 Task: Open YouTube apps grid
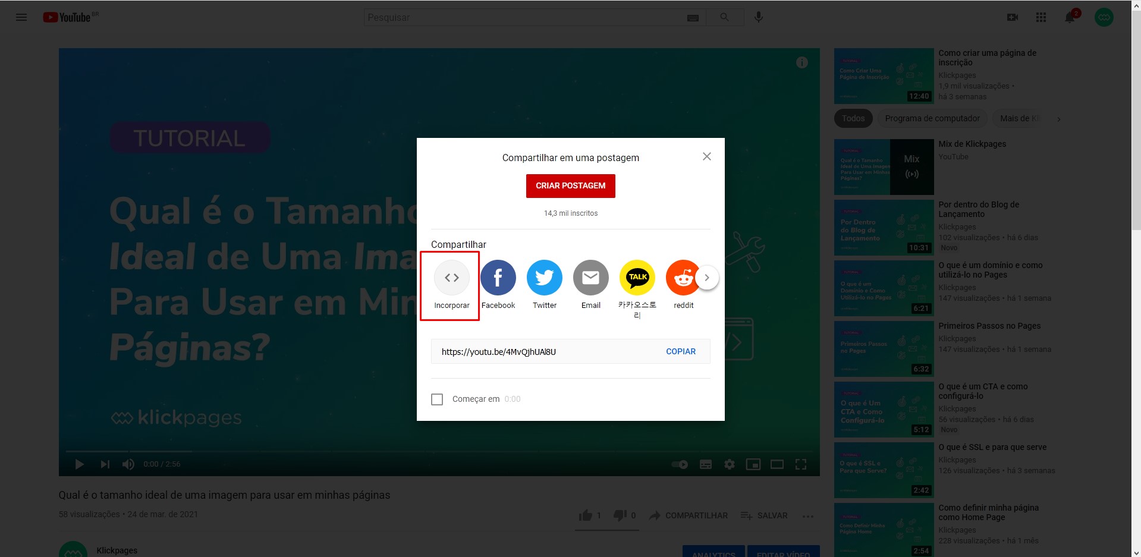point(1041,17)
